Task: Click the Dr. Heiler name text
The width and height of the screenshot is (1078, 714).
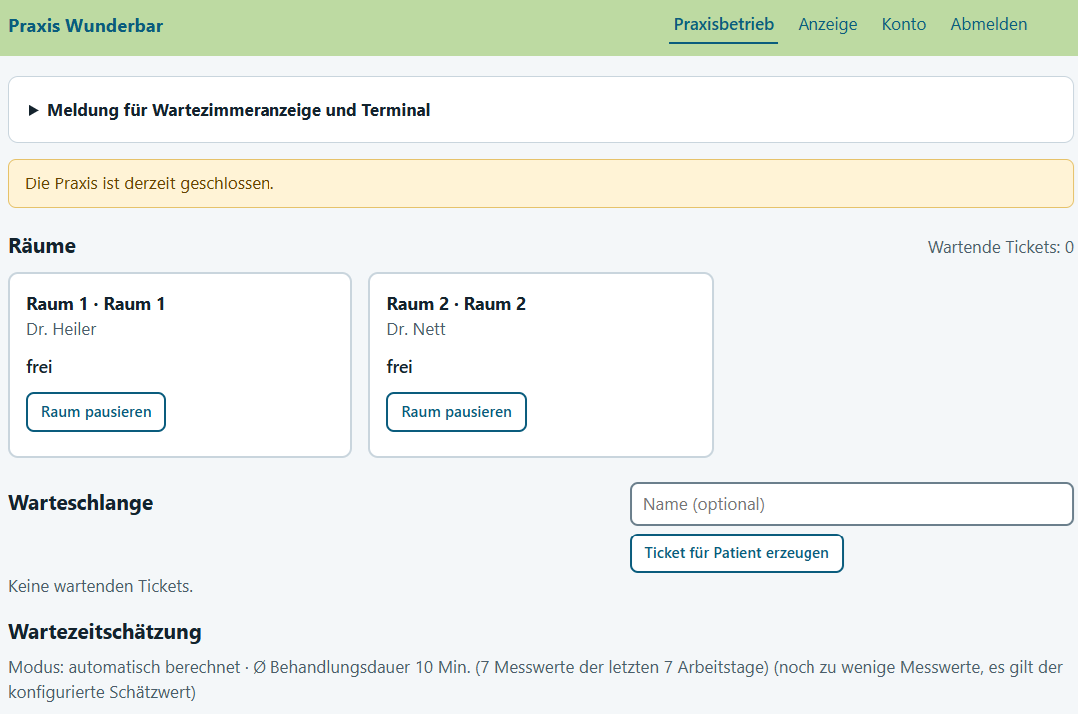Action: click(x=61, y=329)
